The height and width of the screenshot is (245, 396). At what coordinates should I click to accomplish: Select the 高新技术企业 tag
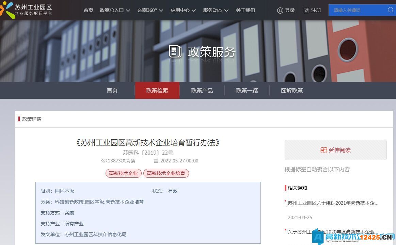123,173
